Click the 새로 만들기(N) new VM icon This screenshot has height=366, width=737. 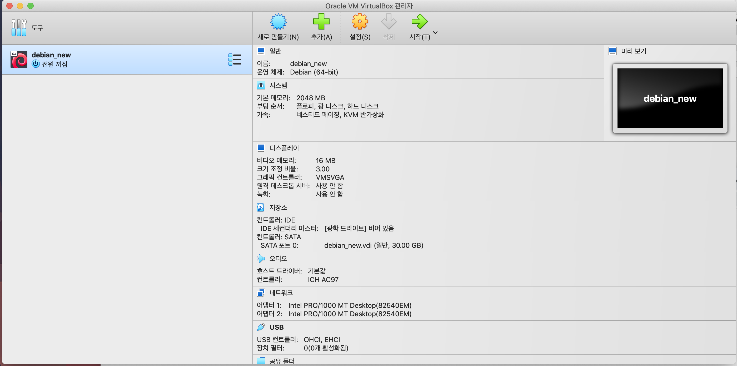click(278, 22)
